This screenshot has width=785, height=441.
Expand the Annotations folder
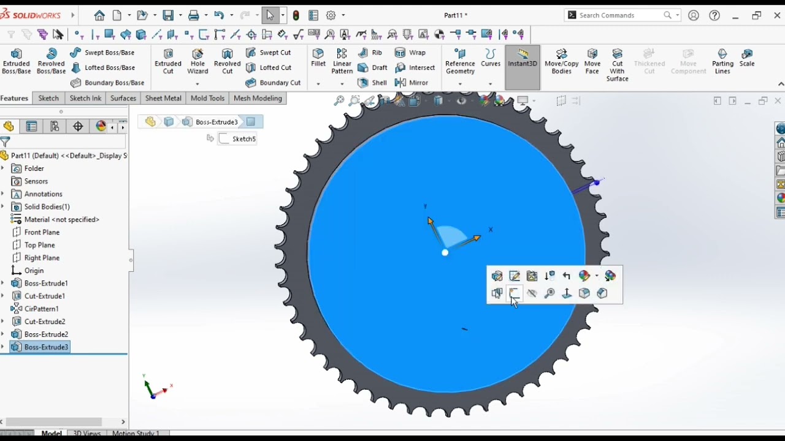3,194
